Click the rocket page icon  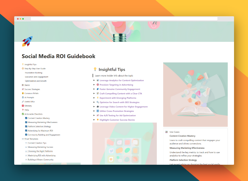[27, 41]
